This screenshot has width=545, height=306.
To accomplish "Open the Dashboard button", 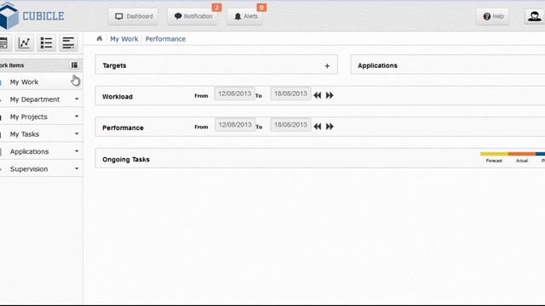I will click(x=134, y=16).
